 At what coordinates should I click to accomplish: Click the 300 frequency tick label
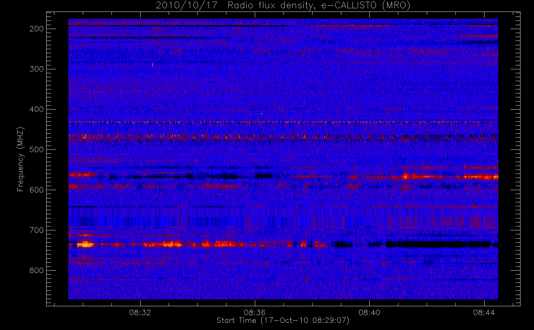[37, 69]
